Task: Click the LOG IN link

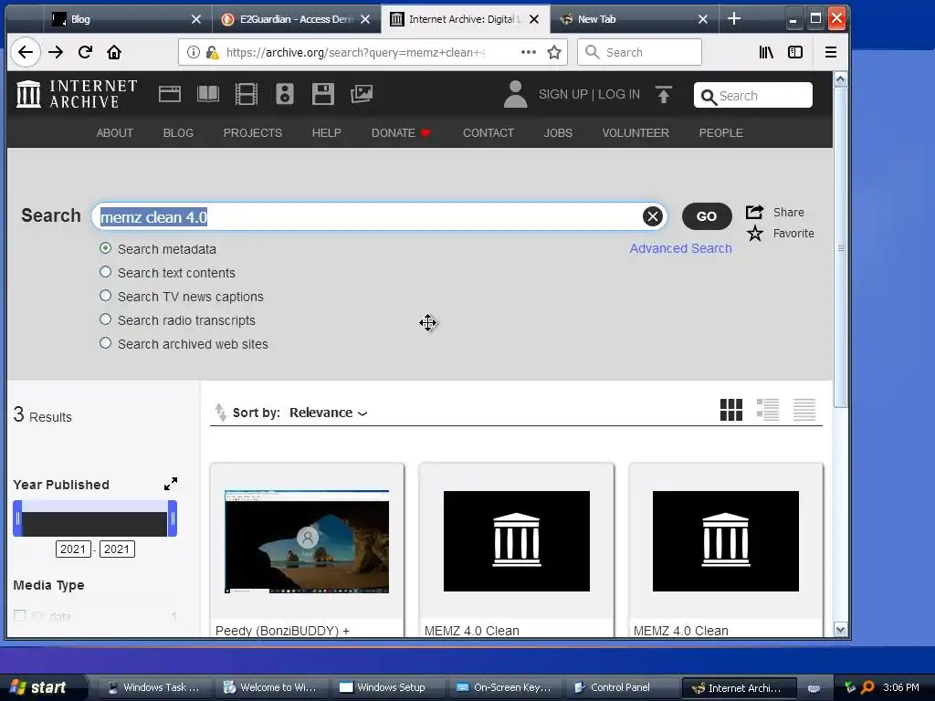Action: point(619,94)
